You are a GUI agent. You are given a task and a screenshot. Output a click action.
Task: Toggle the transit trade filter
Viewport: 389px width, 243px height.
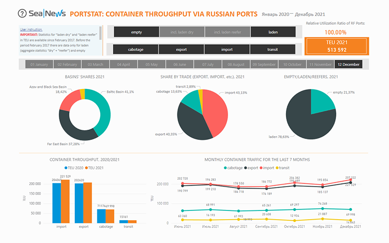272,50
